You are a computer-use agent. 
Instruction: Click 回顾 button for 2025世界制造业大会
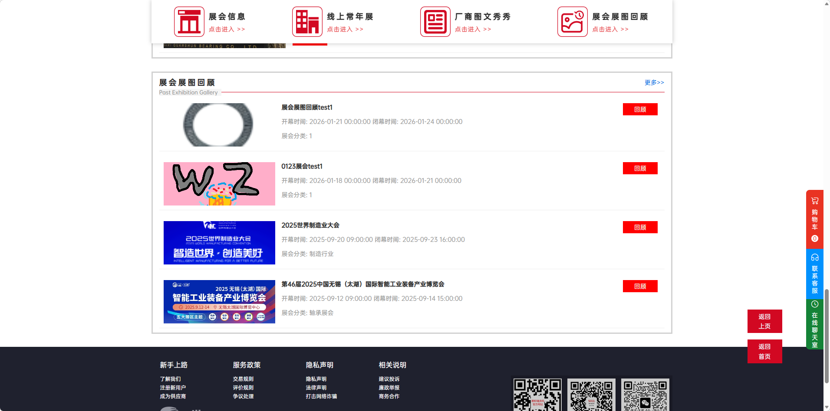click(x=639, y=227)
